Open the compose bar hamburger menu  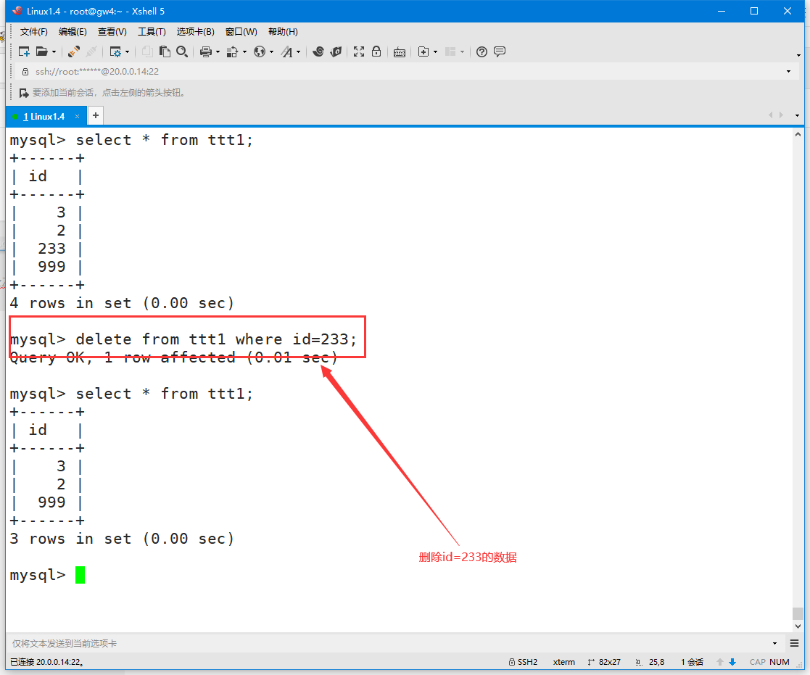click(795, 643)
